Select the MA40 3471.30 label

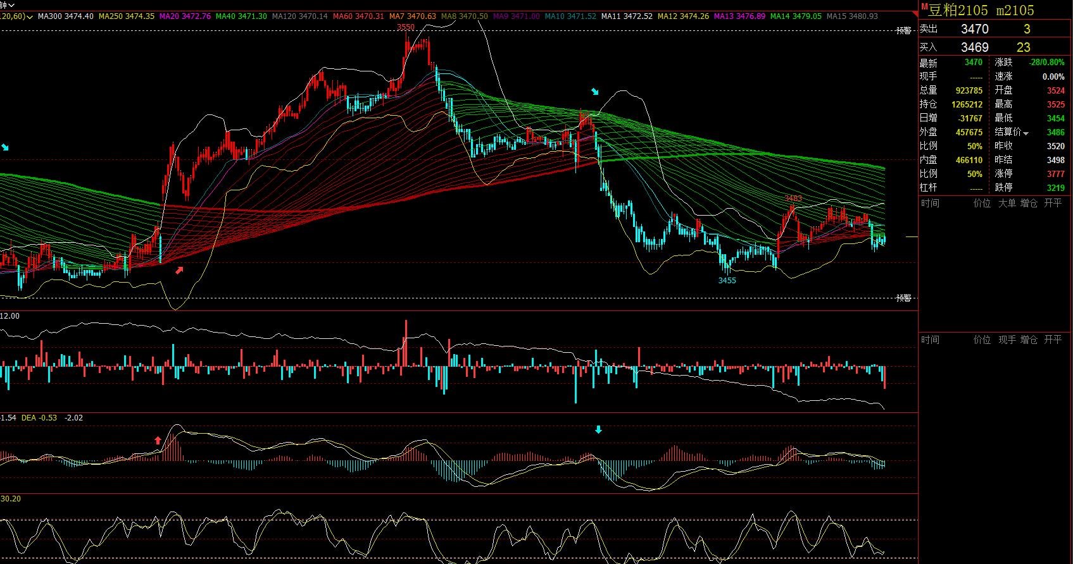click(241, 16)
